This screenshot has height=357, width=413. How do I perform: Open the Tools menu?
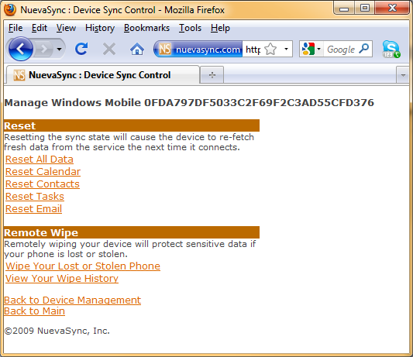tap(190, 28)
